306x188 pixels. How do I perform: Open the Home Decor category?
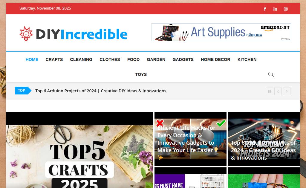pos(215,59)
